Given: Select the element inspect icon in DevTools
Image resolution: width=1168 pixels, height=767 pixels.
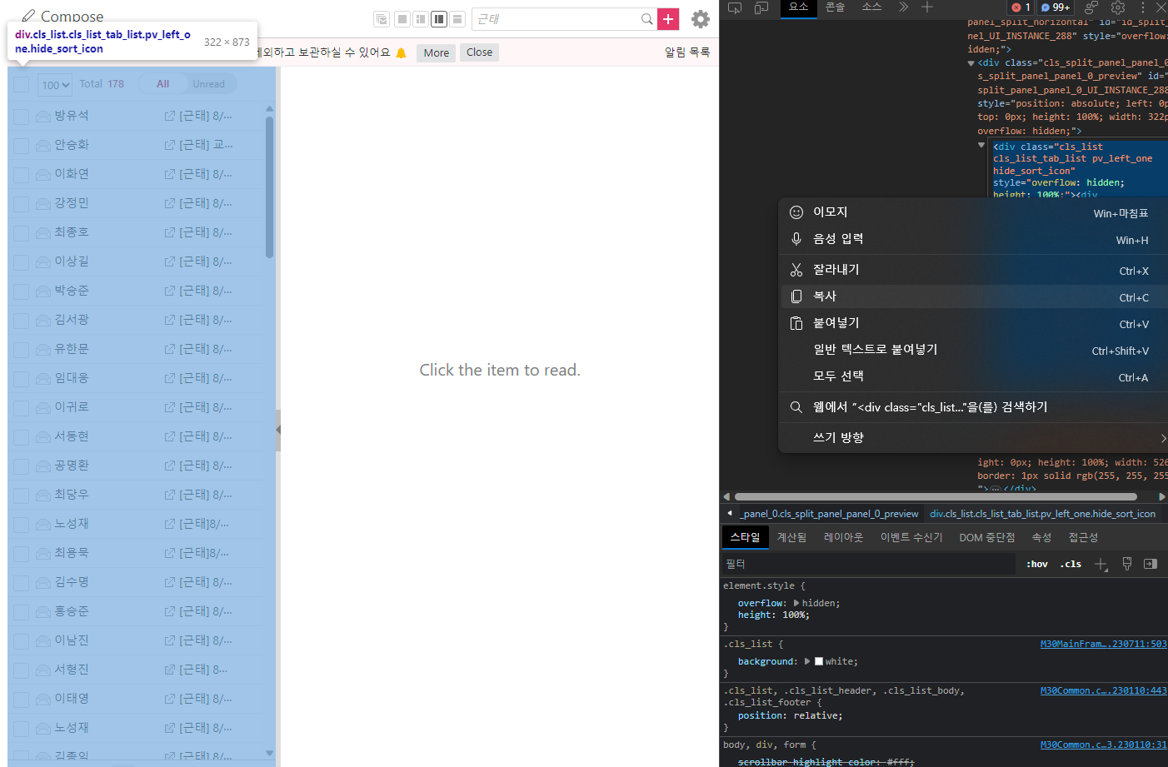Looking at the screenshot, I should (x=734, y=8).
